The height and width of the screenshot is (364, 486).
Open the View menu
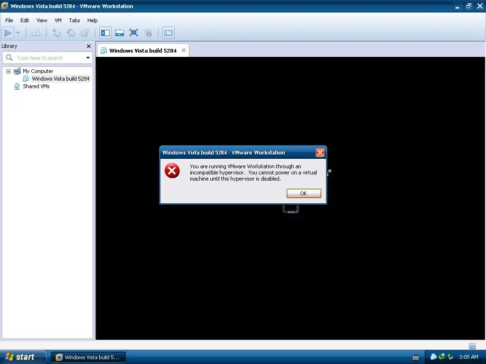point(42,20)
